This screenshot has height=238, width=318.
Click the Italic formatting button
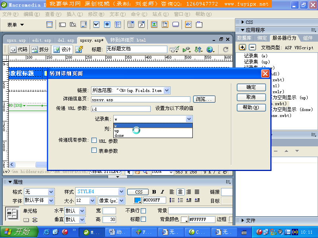pos(162,192)
